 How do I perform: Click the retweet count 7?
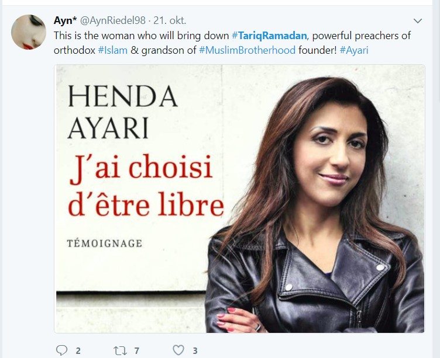[137, 351]
